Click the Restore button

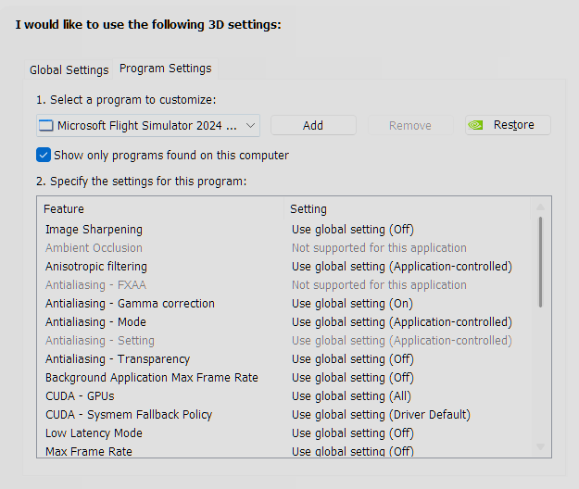(508, 125)
